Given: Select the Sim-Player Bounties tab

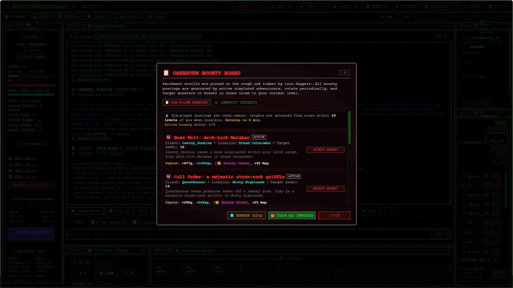Looking at the screenshot, I should click(x=186, y=102).
